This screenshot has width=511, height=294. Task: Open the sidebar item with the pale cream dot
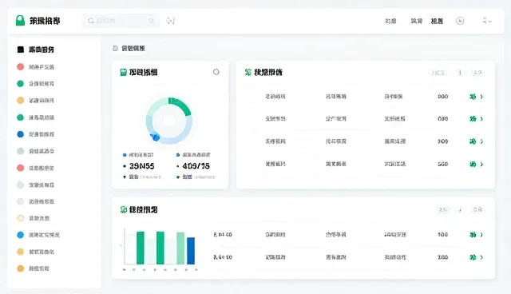pos(34,218)
